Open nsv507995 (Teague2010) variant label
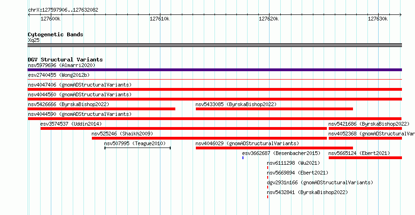Viewport: 415px width, 215px height. point(135,143)
